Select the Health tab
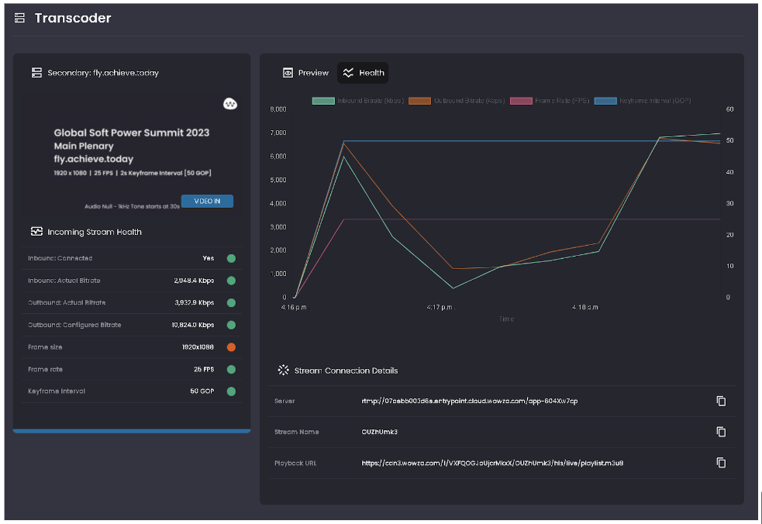The width and height of the screenshot is (762, 524). pyautogui.click(x=364, y=73)
